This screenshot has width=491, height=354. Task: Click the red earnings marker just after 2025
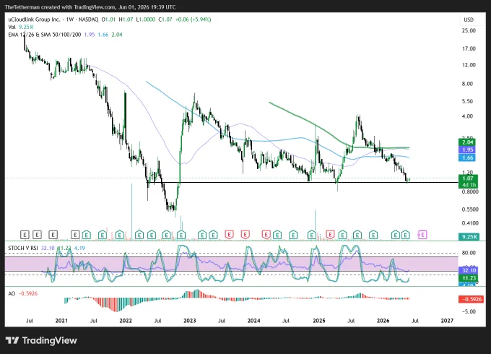click(x=330, y=234)
